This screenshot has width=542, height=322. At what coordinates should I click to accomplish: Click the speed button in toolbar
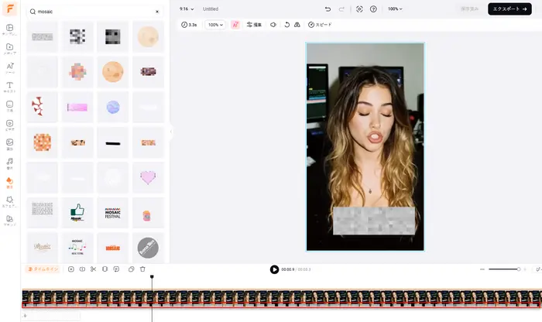click(320, 25)
